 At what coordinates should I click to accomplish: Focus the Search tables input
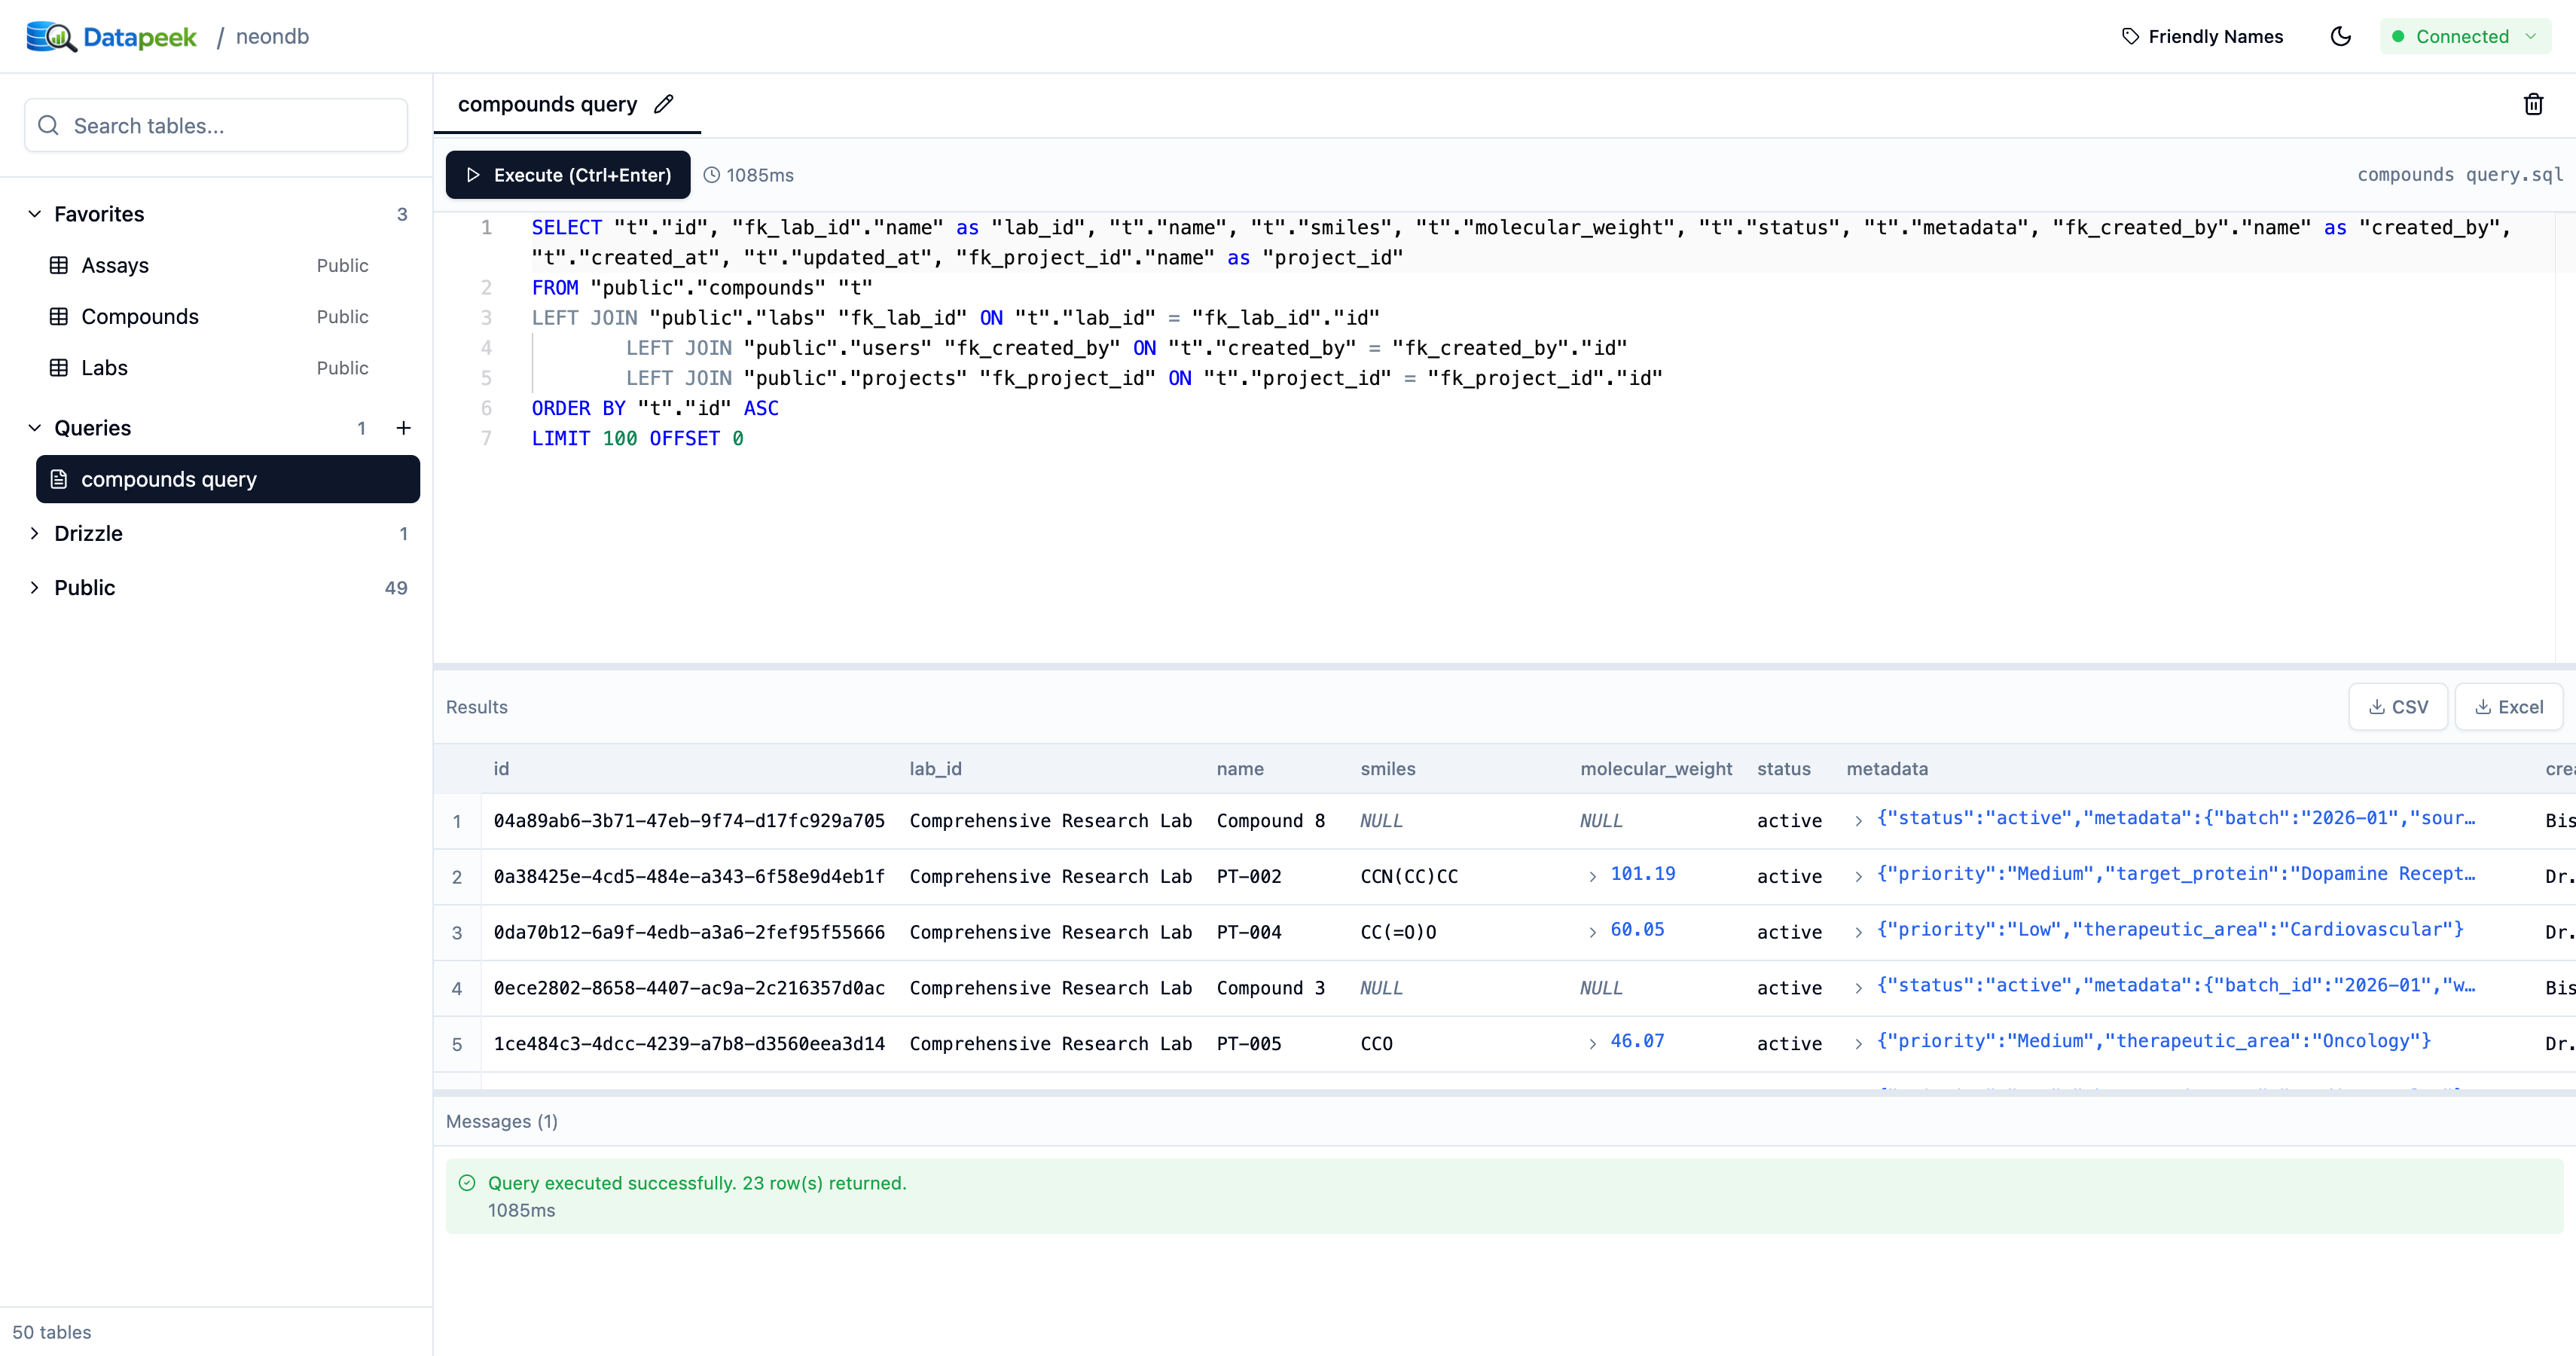tap(230, 126)
